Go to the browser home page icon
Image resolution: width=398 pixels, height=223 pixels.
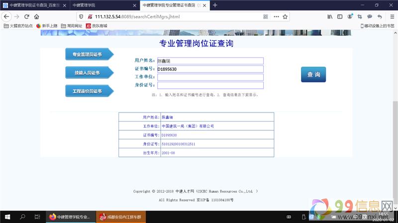click(36, 16)
